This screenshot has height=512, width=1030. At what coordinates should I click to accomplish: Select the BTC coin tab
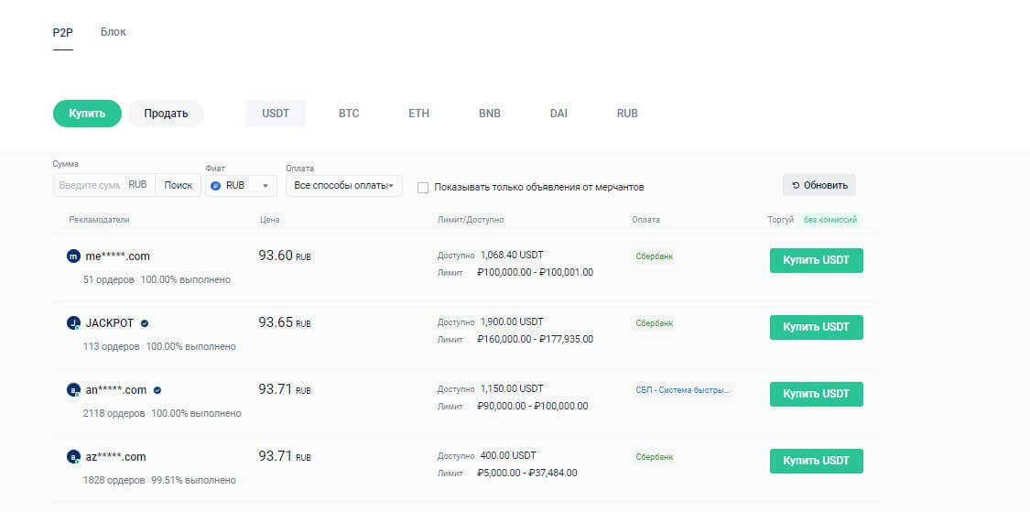tap(349, 114)
